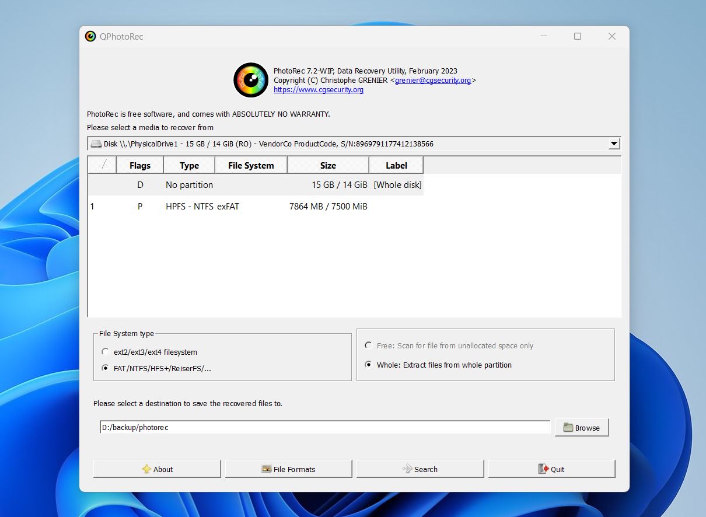Viewport: 706px width, 517px height.
Task: Select the HPFS - NTFS exFAT partition row
Action: pyautogui.click(x=233, y=206)
